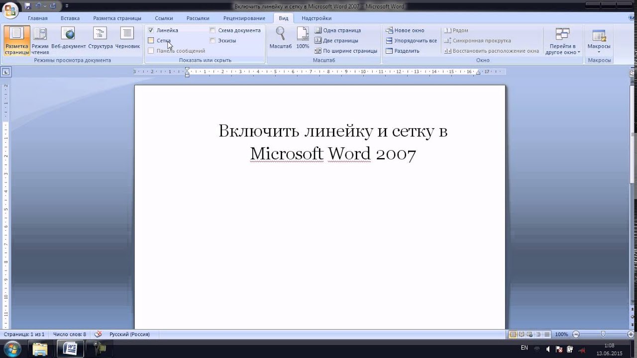Switch to the Главная ribbon tab

pyautogui.click(x=38, y=18)
